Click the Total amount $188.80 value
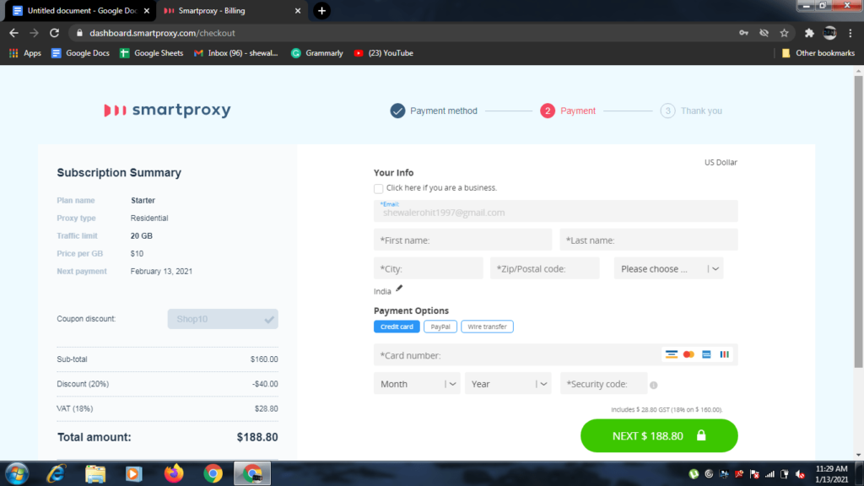Image resolution: width=864 pixels, height=486 pixels. [x=257, y=437]
